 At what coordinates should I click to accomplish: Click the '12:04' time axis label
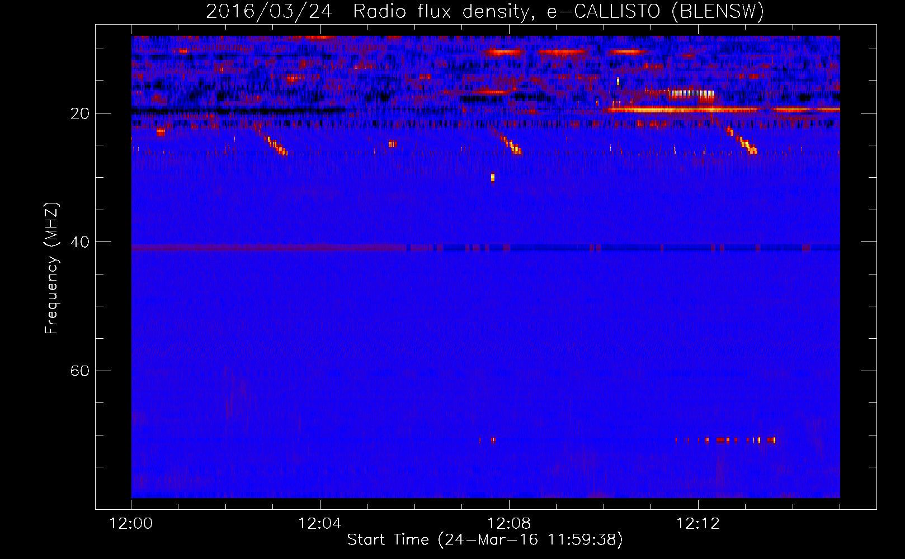pyautogui.click(x=320, y=524)
